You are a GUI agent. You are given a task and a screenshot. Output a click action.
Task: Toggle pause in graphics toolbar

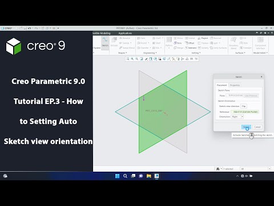pos(192,59)
